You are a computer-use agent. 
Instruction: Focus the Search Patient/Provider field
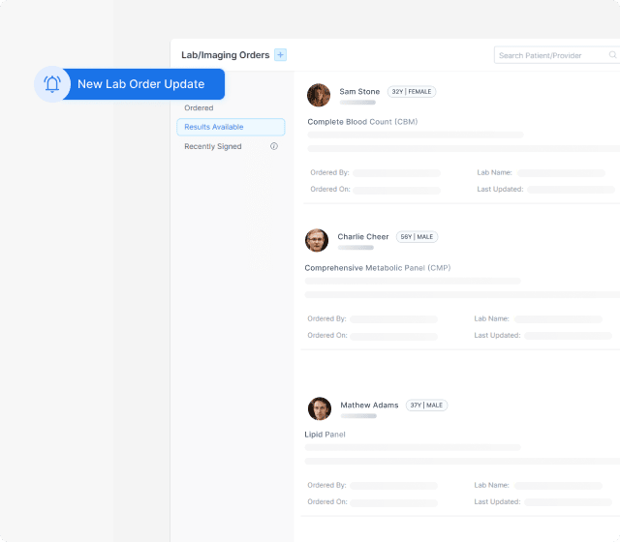click(x=555, y=56)
